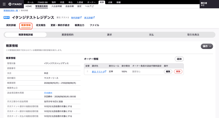Click the 追加 button in オーナー情報
This screenshot has width=219, height=118.
click(179, 59)
